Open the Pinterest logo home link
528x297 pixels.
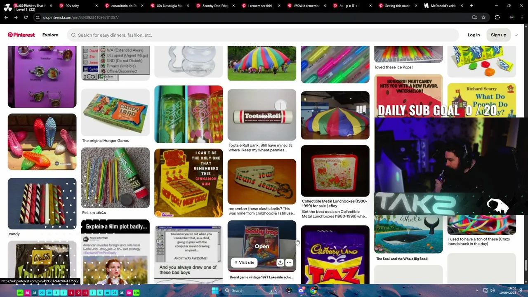[21, 35]
